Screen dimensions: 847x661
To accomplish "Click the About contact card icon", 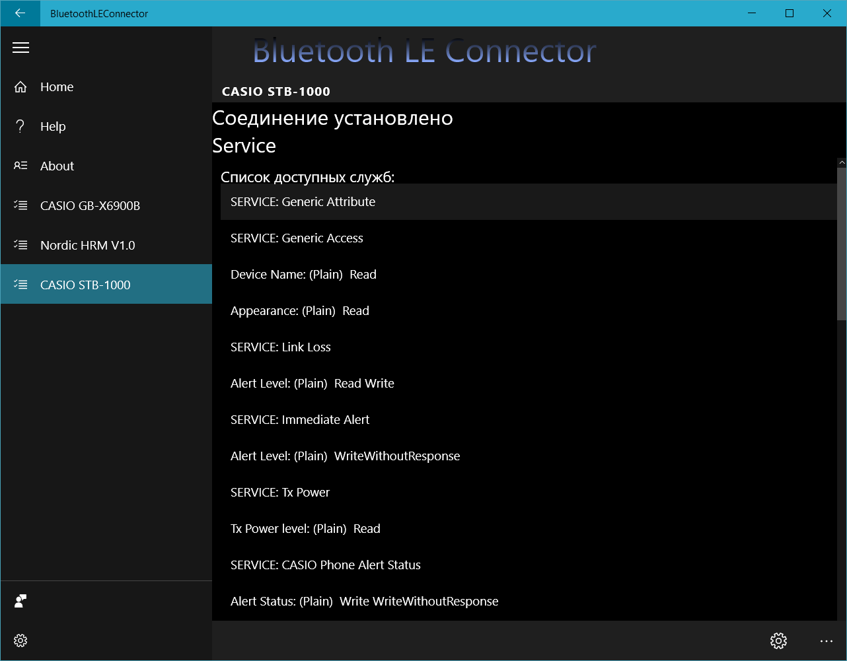I will [x=20, y=166].
